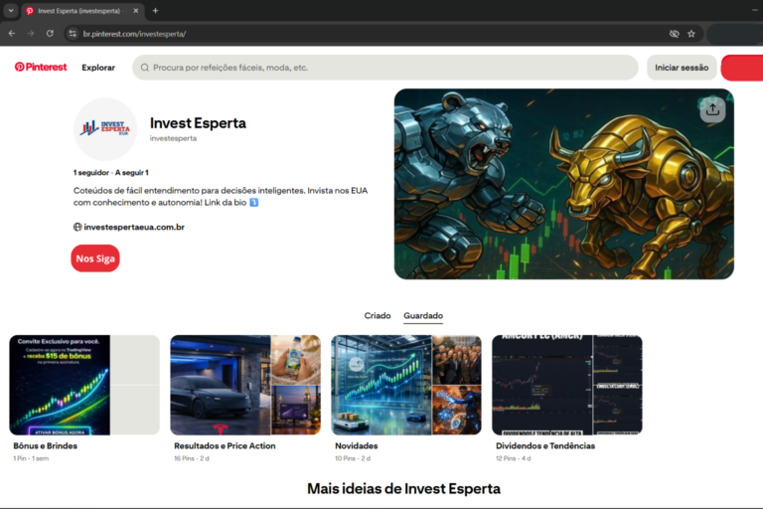
Task: Click the down-arrow emoji in bio
Action: 254,203
